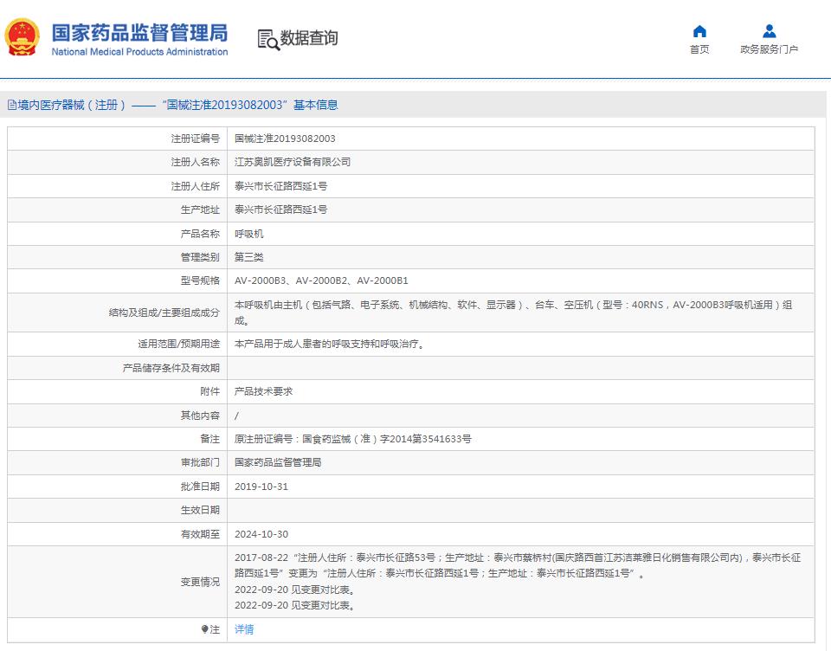Click the English subtitle National Medical Products Administration
The height and width of the screenshot is (651, 831).
point(139,52)
